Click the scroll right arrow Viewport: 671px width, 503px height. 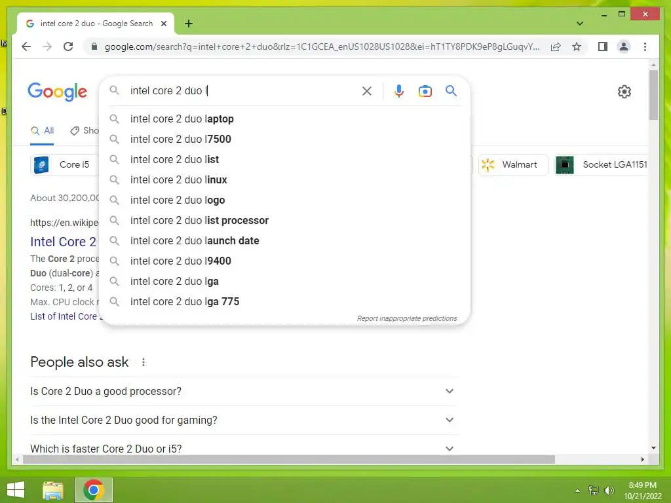[642, 459]
